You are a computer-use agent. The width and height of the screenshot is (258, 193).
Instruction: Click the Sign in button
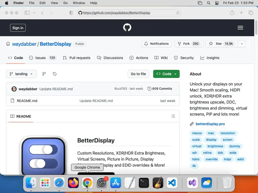(18, 28)
